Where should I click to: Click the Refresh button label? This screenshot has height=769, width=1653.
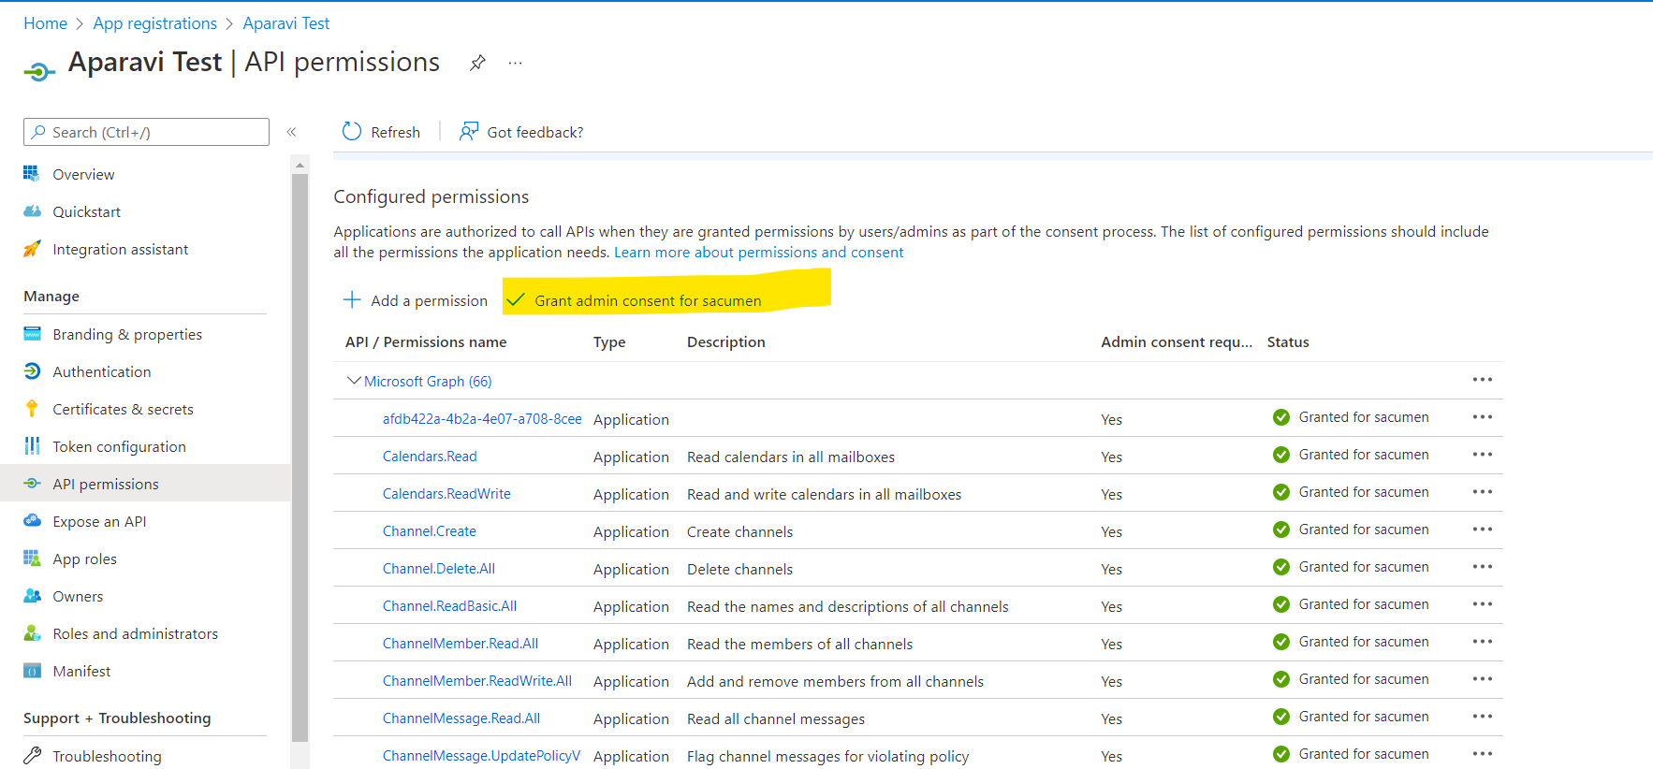pyautogui.click(x=395, y=132)
